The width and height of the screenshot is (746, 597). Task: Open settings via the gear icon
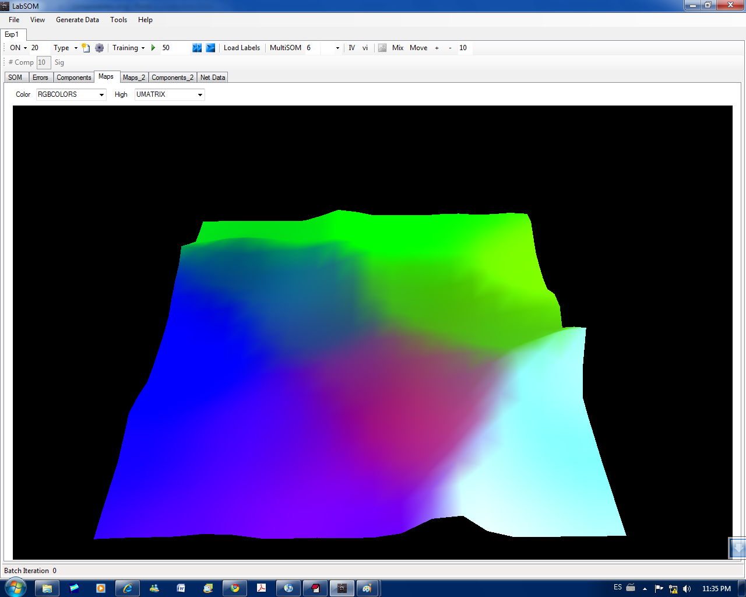click(x=100, y=48)
